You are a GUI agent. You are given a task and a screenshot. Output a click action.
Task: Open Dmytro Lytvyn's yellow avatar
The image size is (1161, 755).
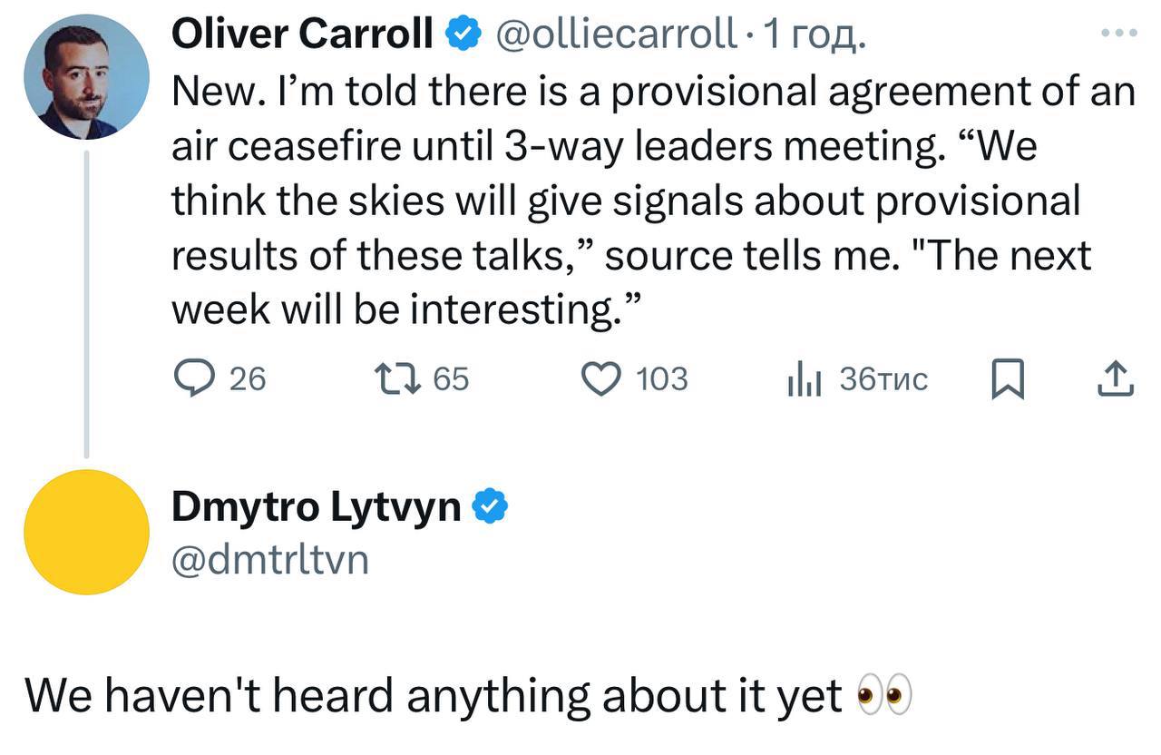pos(86,532)
